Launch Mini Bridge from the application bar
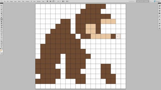Viewport: 161px width, 90px height. click(50, 1)
